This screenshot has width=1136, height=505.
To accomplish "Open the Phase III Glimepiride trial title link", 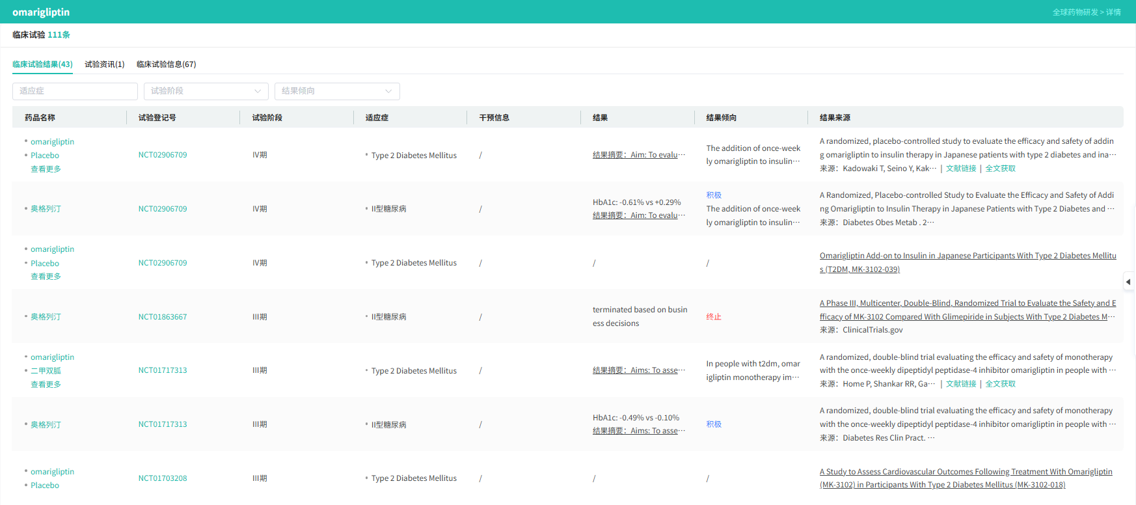I will point(967,310).
